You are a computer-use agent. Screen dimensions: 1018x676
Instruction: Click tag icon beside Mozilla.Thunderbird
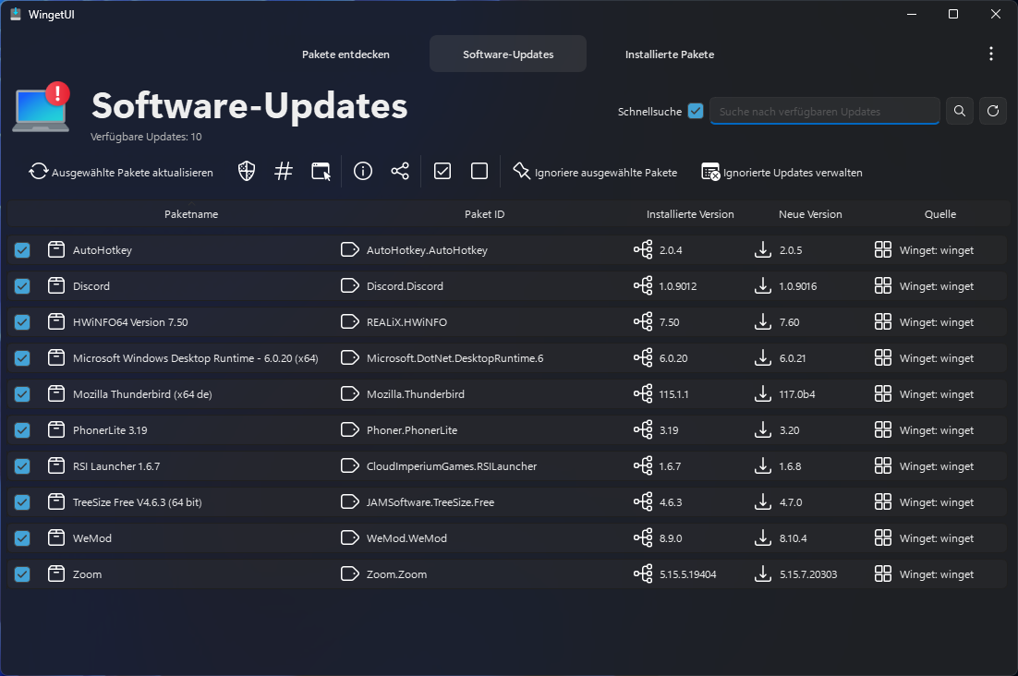click(350, 393)
